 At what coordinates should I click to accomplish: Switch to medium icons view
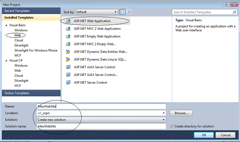coord(122,12)
